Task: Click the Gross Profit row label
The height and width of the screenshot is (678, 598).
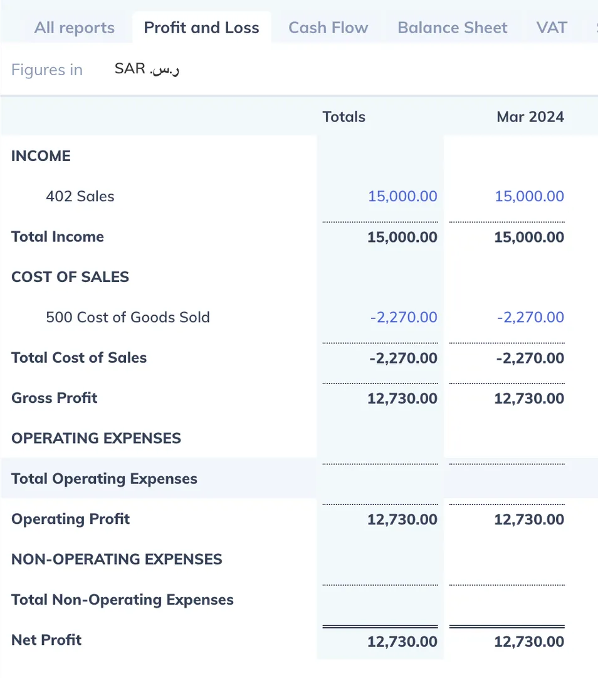Action: (x=55, y=398)
